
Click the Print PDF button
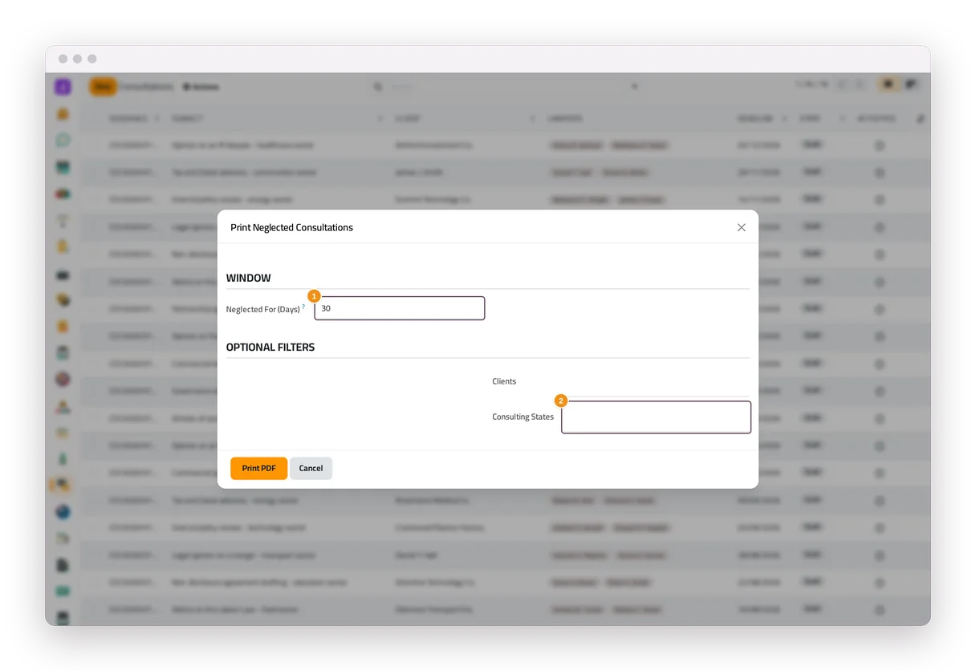pyautogui.click(x=258, y=468)
